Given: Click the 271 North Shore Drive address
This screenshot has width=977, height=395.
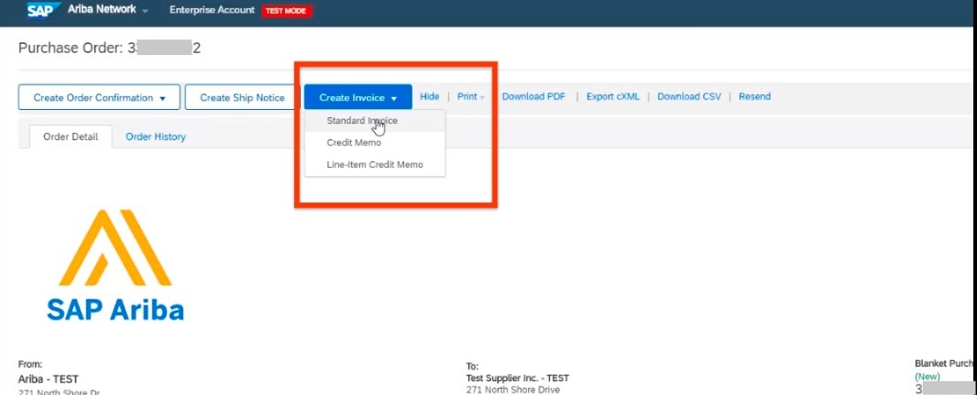Looking at the screenshot, I should point(513,390).
